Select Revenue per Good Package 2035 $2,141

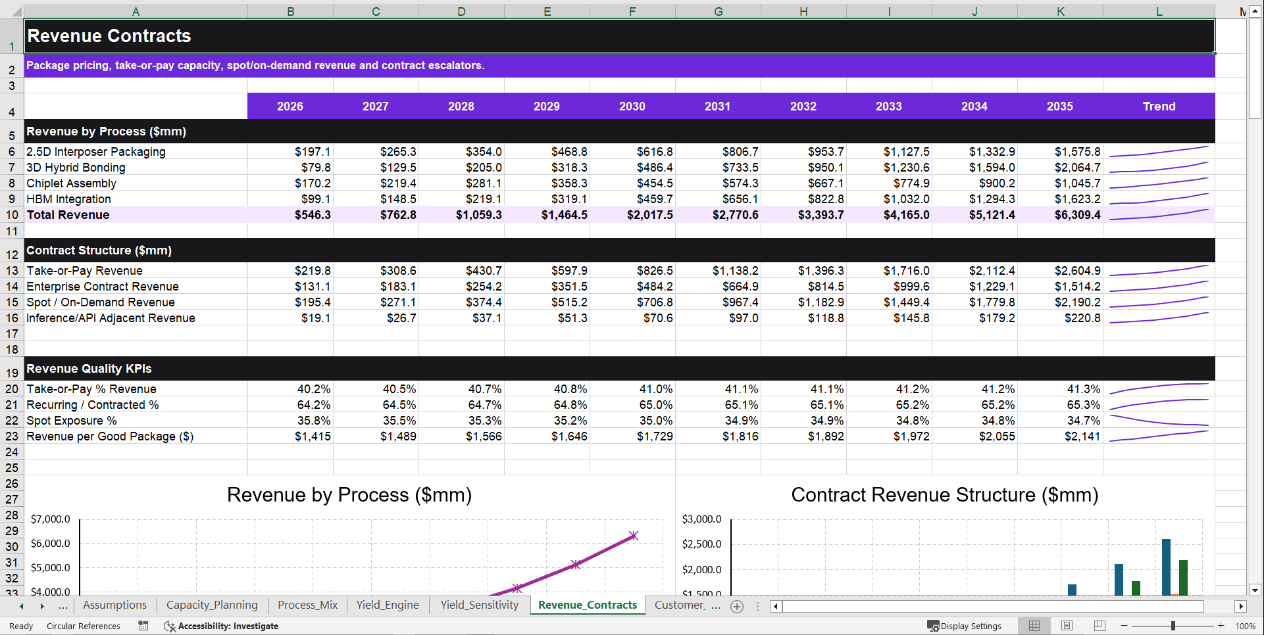1060,436
